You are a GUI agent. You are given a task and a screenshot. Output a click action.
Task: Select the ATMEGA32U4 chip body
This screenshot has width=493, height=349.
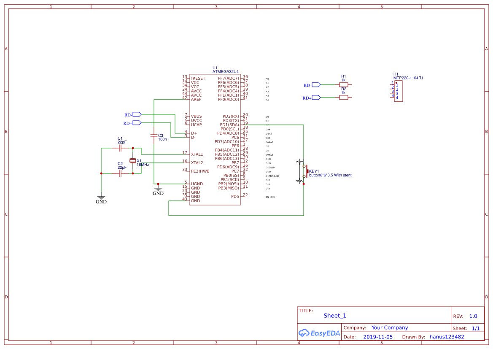(215, 139)
